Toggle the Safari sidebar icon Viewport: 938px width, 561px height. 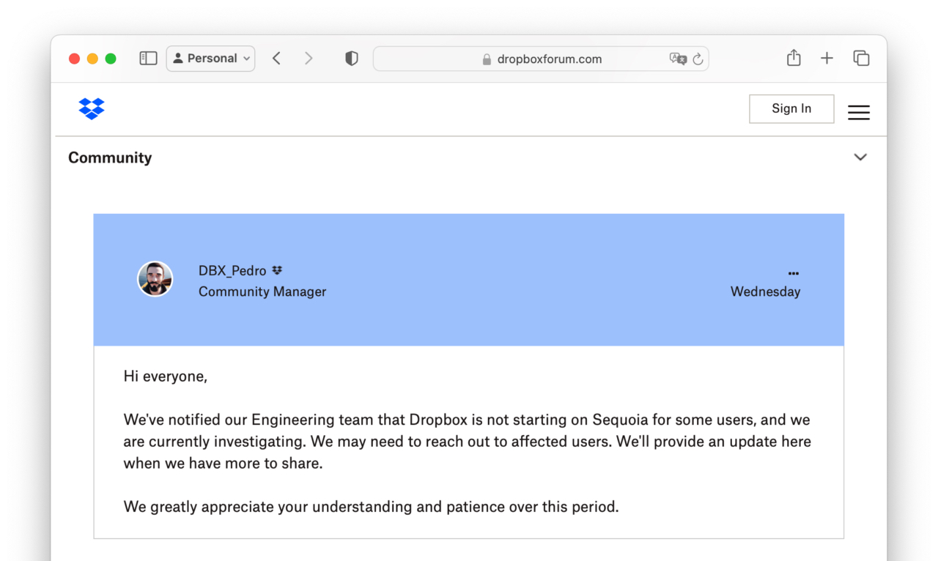(x=148, y=59)
